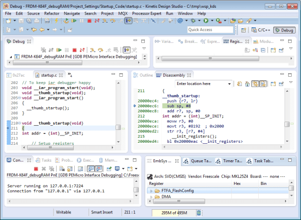The height and width of the screenshot is (220, 301).
Task: Refresh the Disassembly view
Action: tap(239, 84)
